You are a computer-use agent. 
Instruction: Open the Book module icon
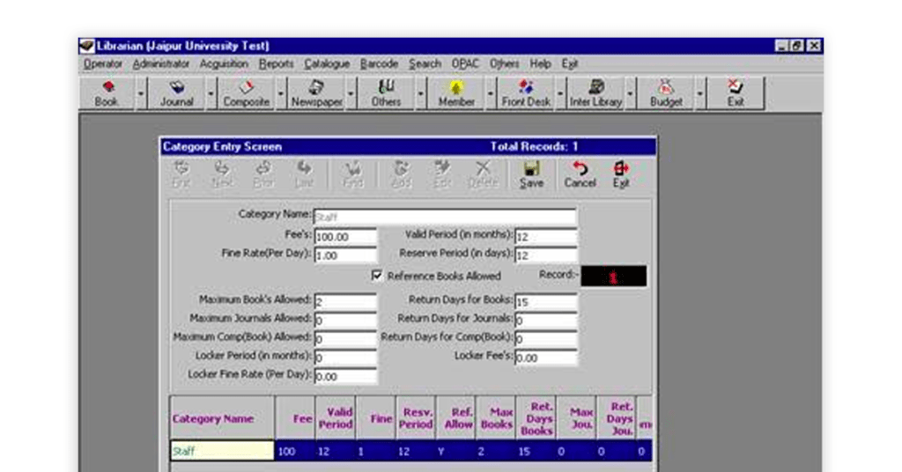(107, 93)
